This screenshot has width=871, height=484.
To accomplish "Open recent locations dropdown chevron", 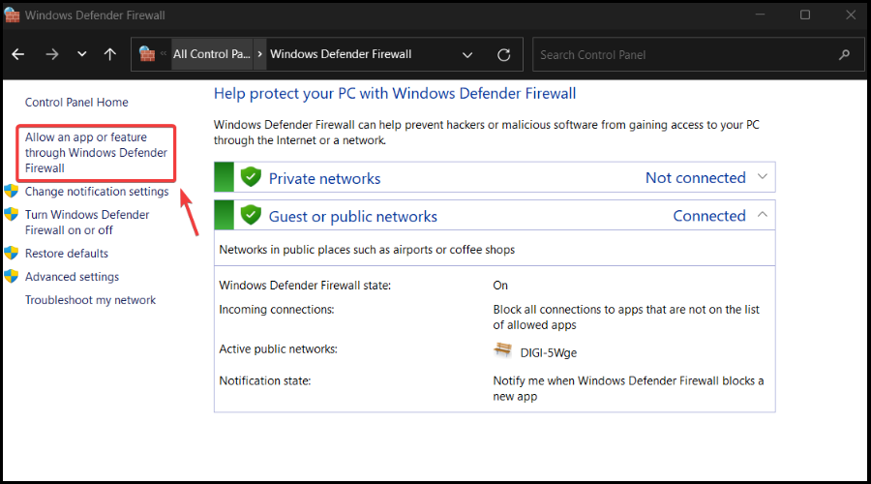I will coord(81,54).
